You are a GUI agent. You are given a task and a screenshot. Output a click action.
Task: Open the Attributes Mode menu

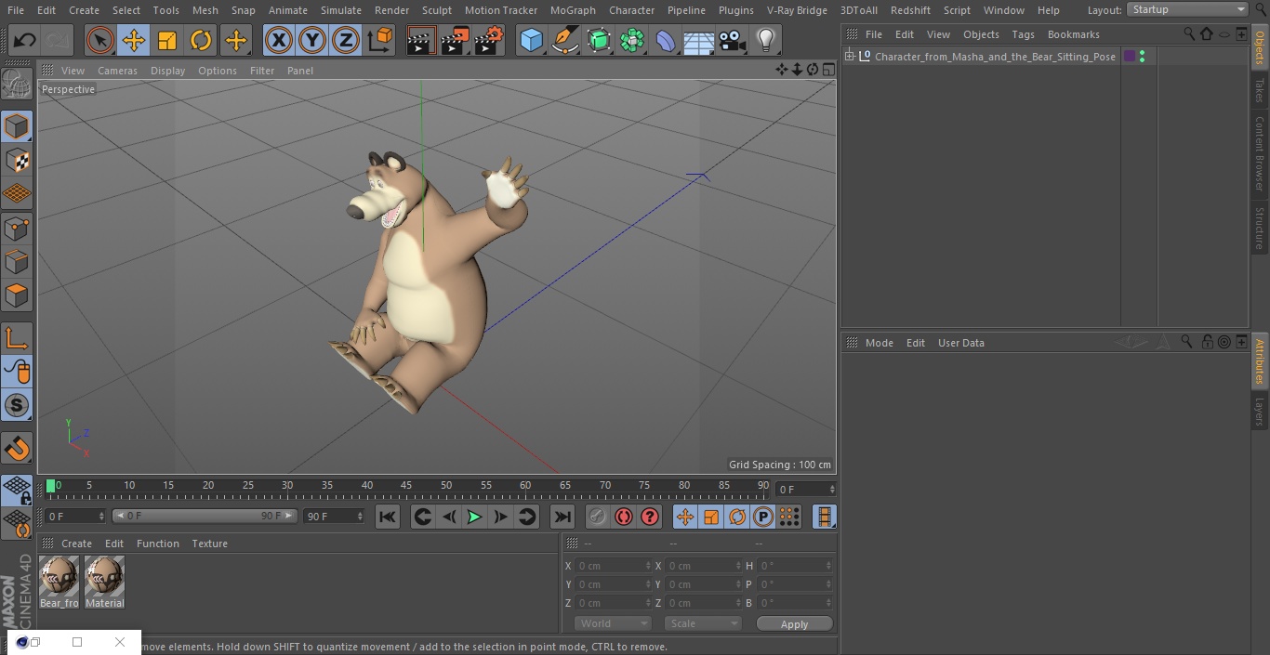click(x=879, y=343)
